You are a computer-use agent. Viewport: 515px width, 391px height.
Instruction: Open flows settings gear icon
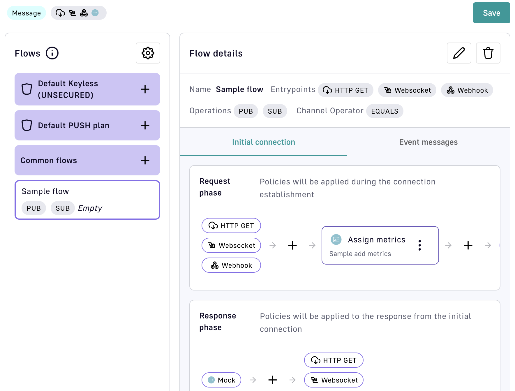pos(148,53)
